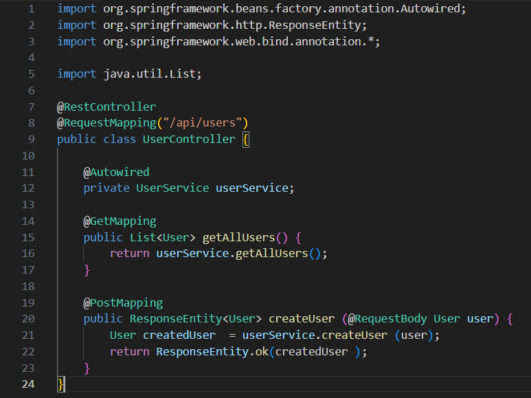This screenshot has width=531, height=398.
Task: Click the private keyword on line 12
Action: click(x=106, y=188)
